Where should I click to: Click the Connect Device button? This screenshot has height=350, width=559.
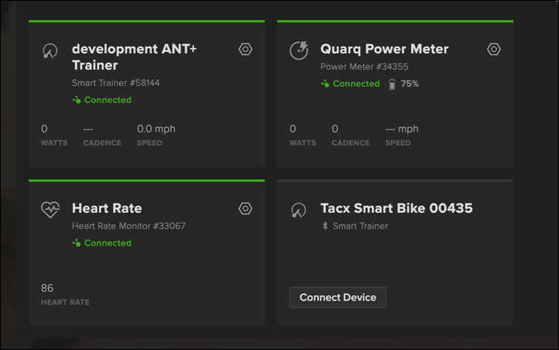338,297
